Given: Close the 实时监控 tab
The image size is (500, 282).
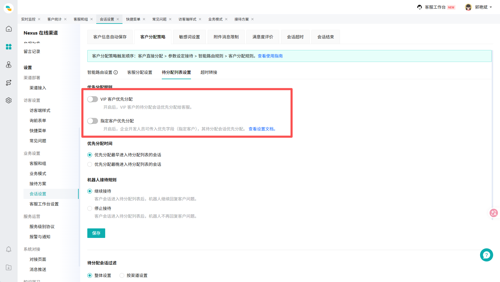Looking at the screenshot, I should click(x=39, y=19).
